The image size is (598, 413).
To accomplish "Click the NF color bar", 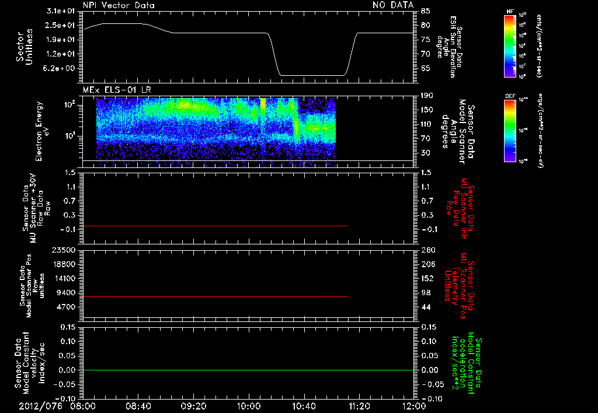I will coord(510,46).
